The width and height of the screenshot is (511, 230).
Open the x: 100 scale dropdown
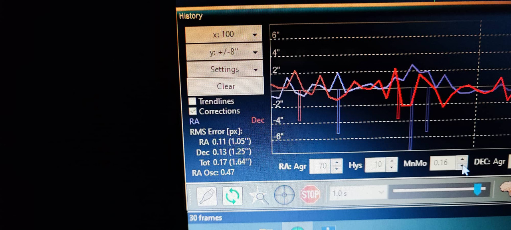coord(224,34)
